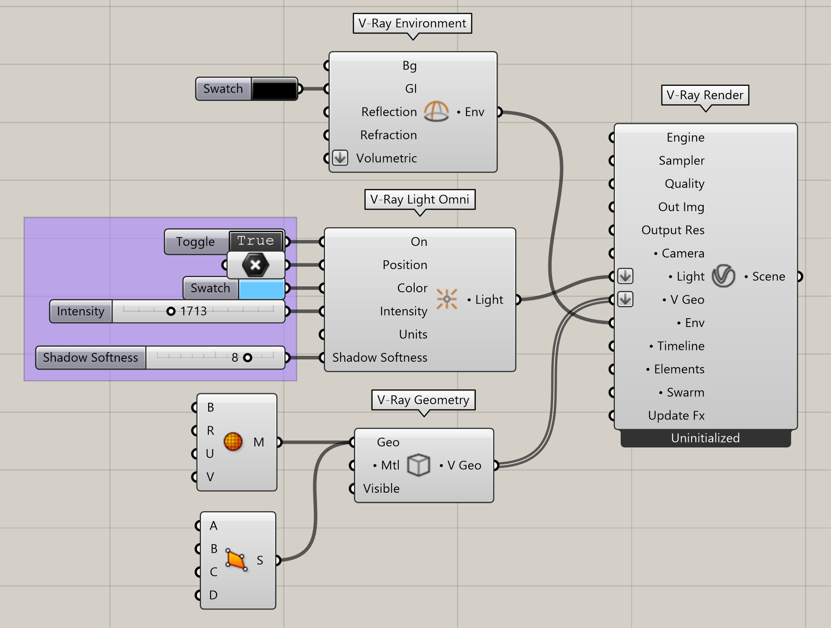The width and height of the screenshot is (831, 628).
Task: Click the V-Ray Environment dome icon
Action: point(436,111)
